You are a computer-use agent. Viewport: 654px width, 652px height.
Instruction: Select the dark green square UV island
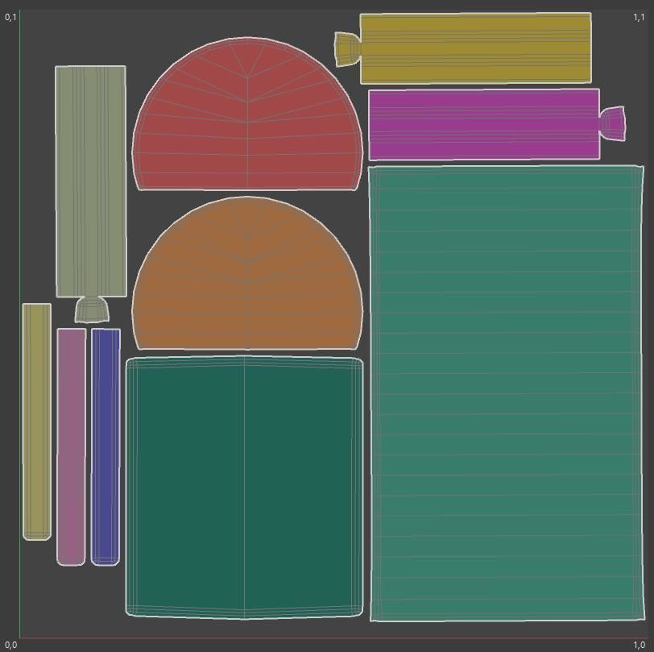[x=244, y=487]
